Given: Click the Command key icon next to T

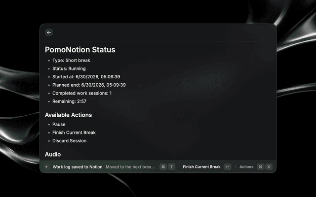Looking at the screenshot, I should [x=163, y=167].
